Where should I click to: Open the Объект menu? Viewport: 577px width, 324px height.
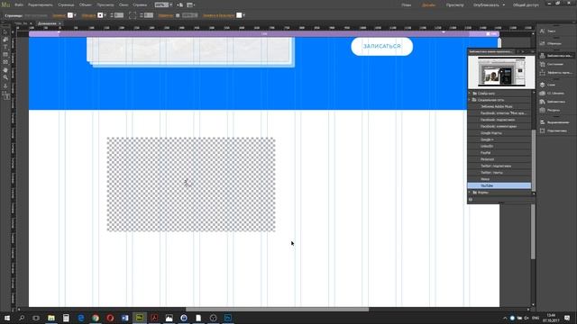[86, 4]
